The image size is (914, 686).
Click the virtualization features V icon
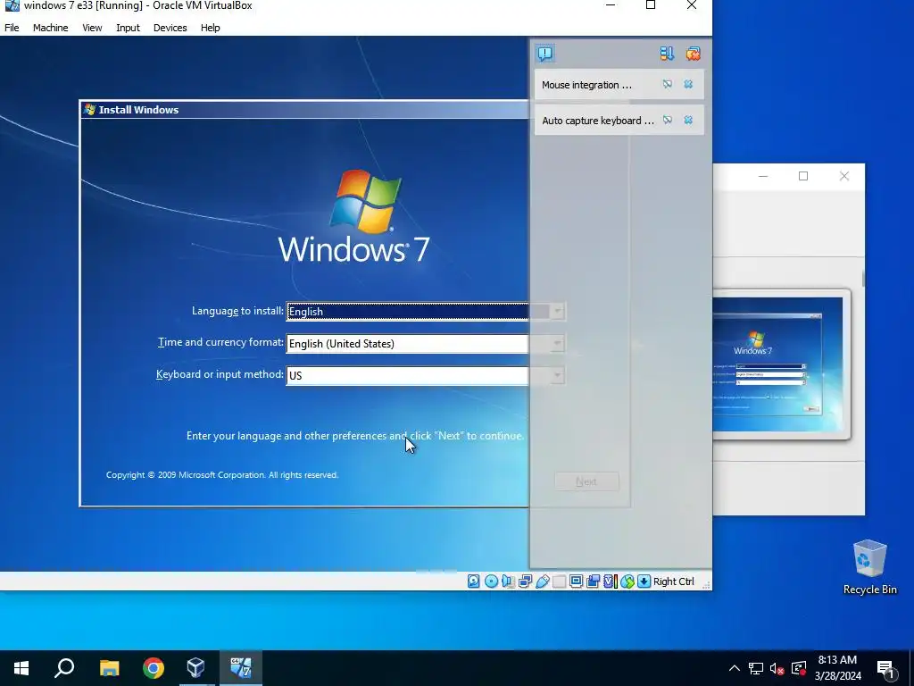[x=610, y=581]
